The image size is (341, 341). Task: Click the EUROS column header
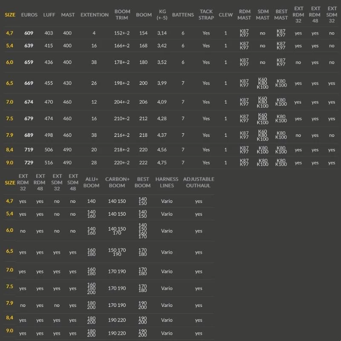click(29, 15)
